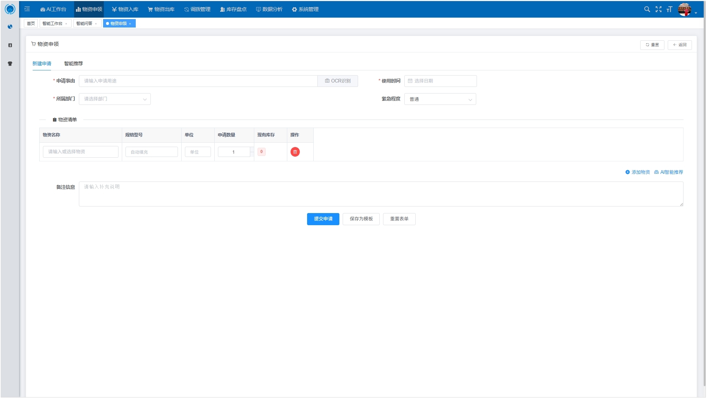
Task: Open the search magnifier icon
Action: [647, 9]
